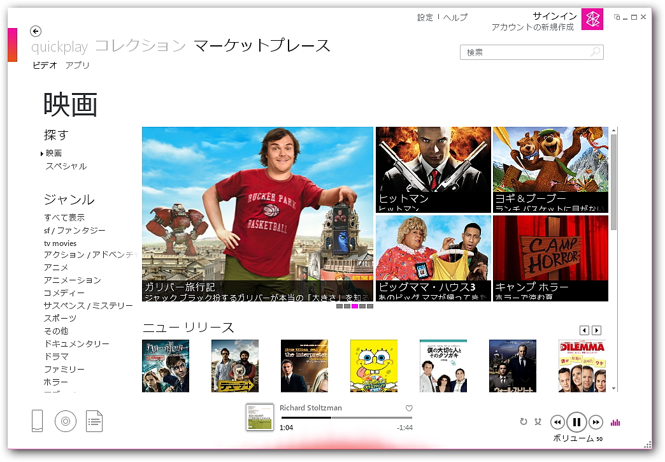
Task: Open the ヒットマン movie tile
Action: [x=433, y=170]
